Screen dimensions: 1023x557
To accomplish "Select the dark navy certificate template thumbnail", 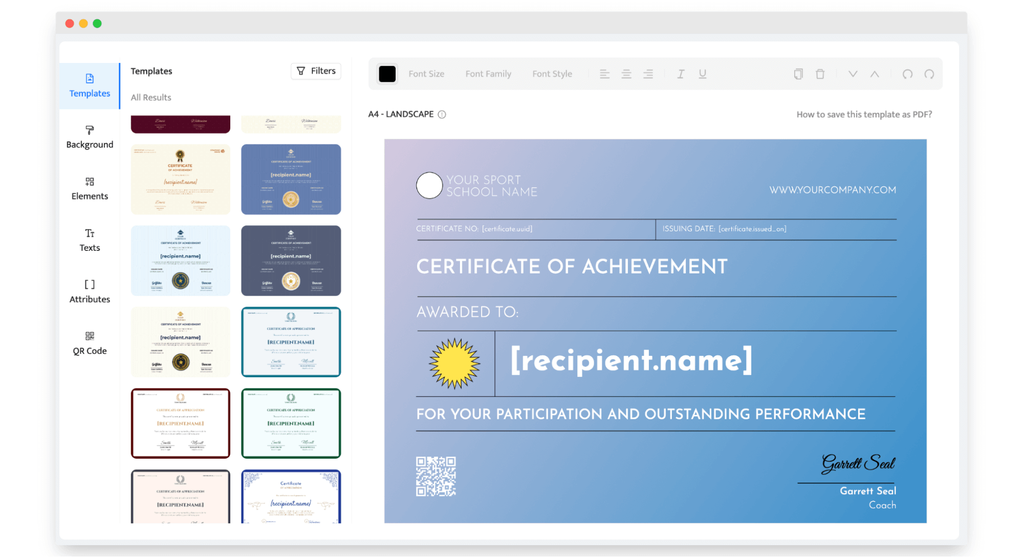I will pyautogui.click(x=291, y=261).
